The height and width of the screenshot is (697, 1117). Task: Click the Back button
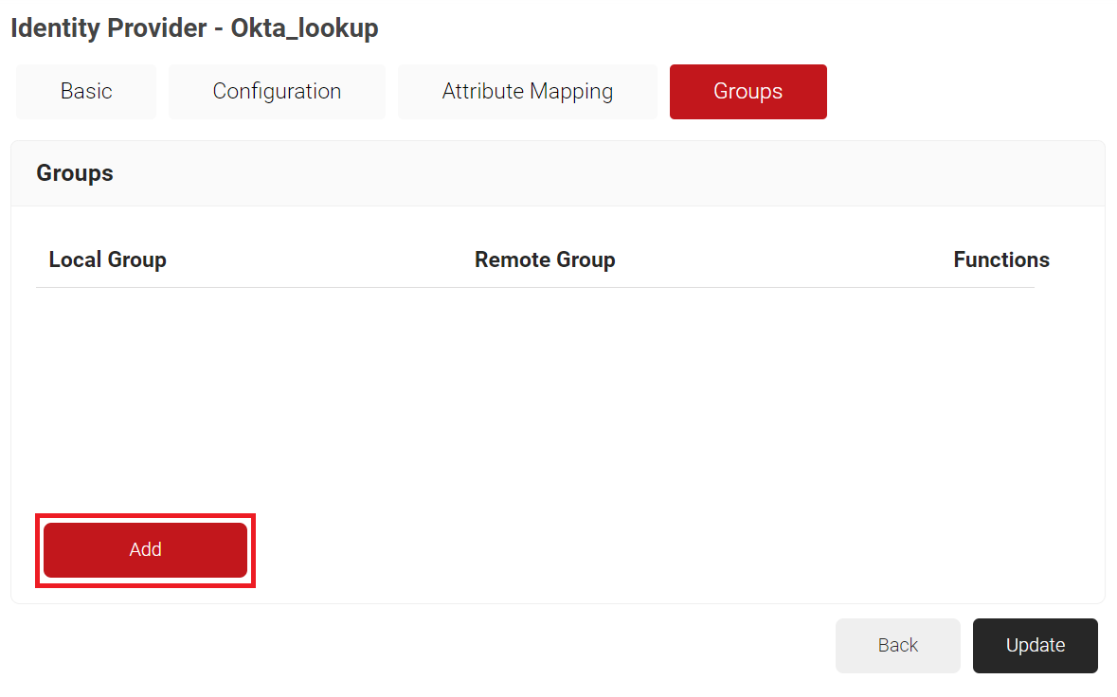(x=897, y=645)
